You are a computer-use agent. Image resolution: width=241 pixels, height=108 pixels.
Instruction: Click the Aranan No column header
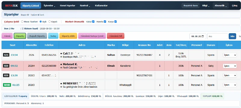(x=144, y=45)
